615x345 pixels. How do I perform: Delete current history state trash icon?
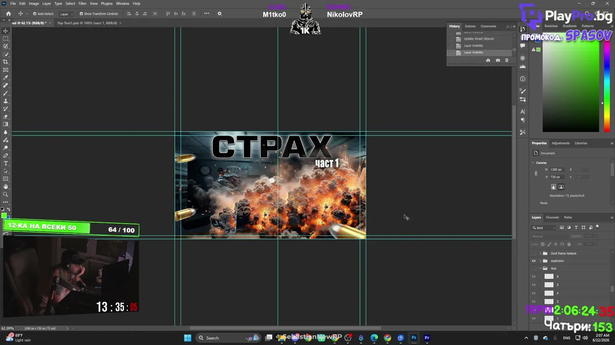(506, 60)
